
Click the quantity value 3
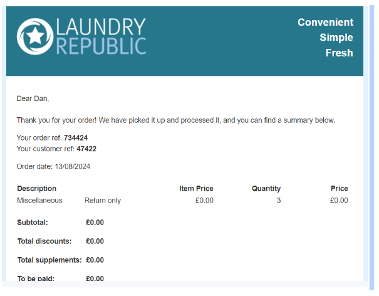tap(279, 201)
